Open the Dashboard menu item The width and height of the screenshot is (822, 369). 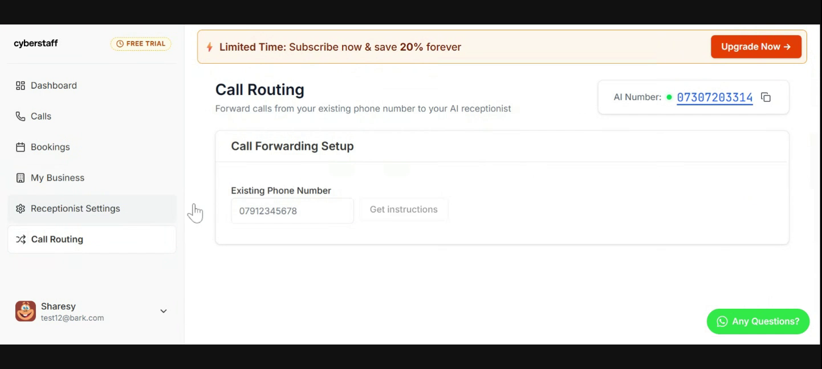[x=54, y=85]
